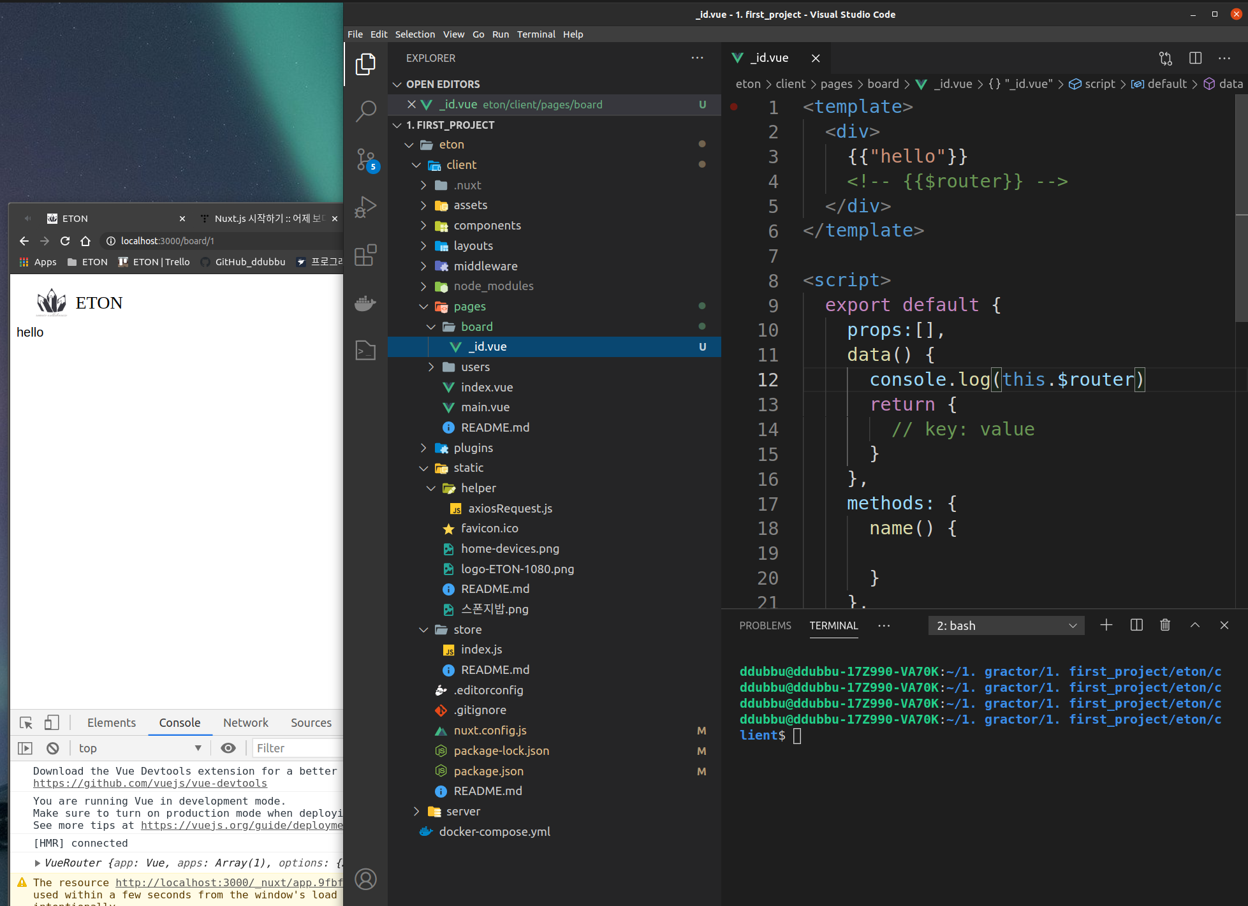Open Source Control view with badge

pos(365,159)
